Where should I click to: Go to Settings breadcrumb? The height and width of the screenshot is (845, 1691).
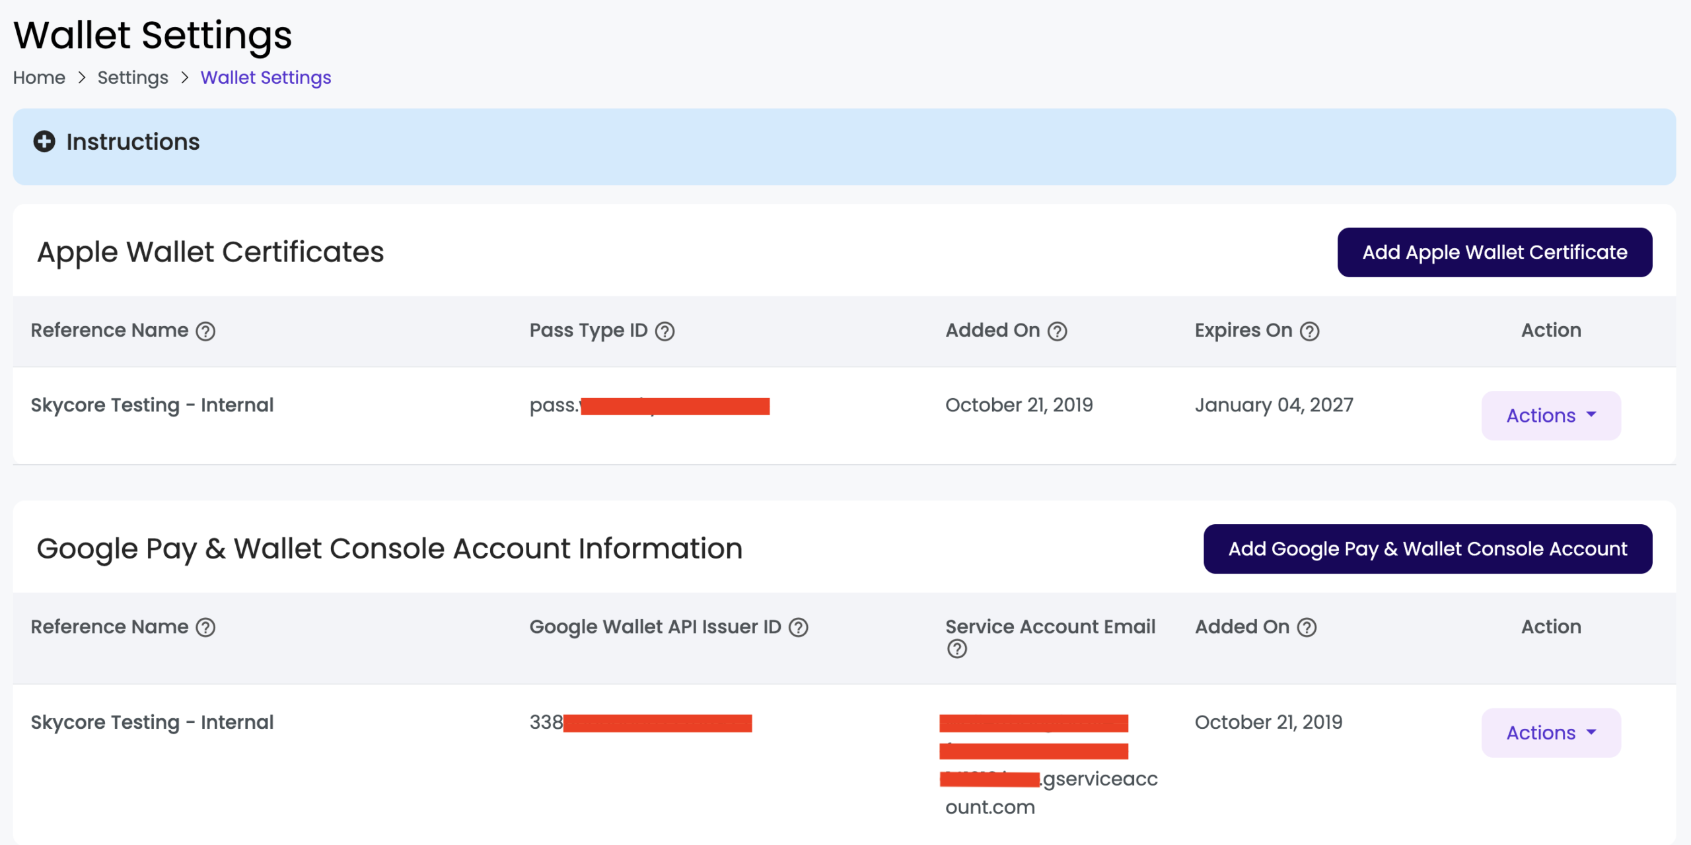click(x=133, y=77)
